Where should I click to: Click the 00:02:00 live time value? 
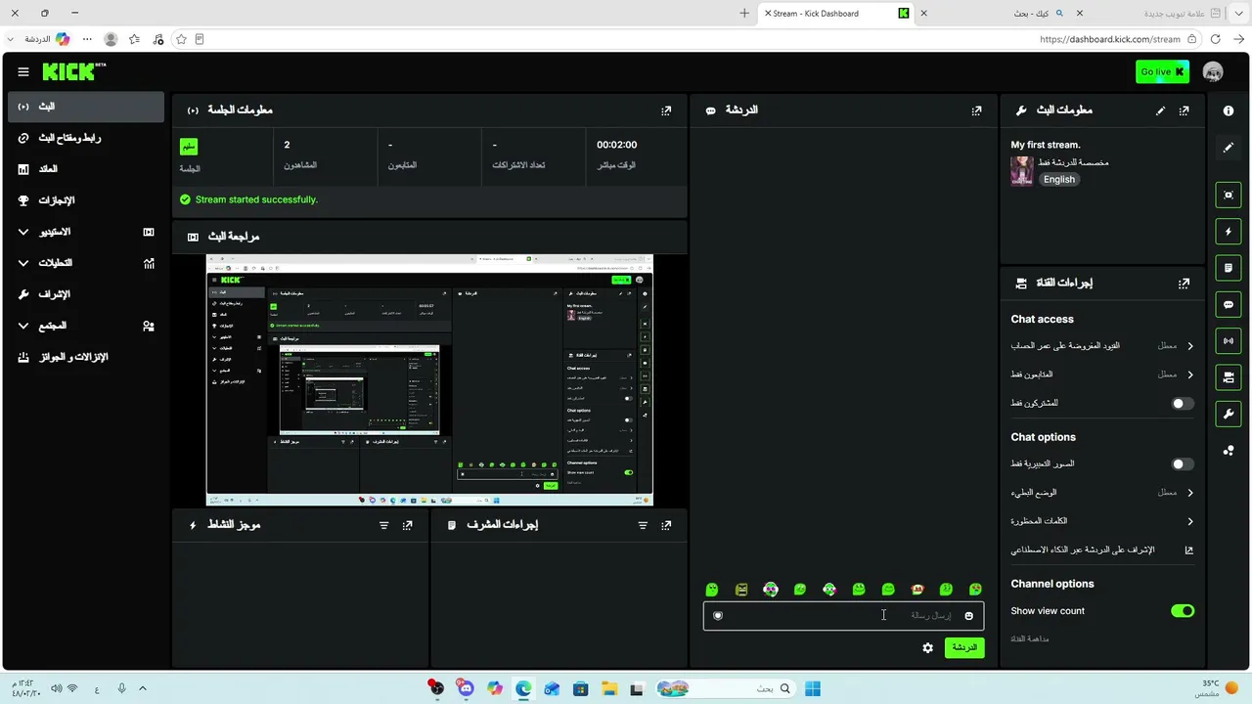point(616,145)
